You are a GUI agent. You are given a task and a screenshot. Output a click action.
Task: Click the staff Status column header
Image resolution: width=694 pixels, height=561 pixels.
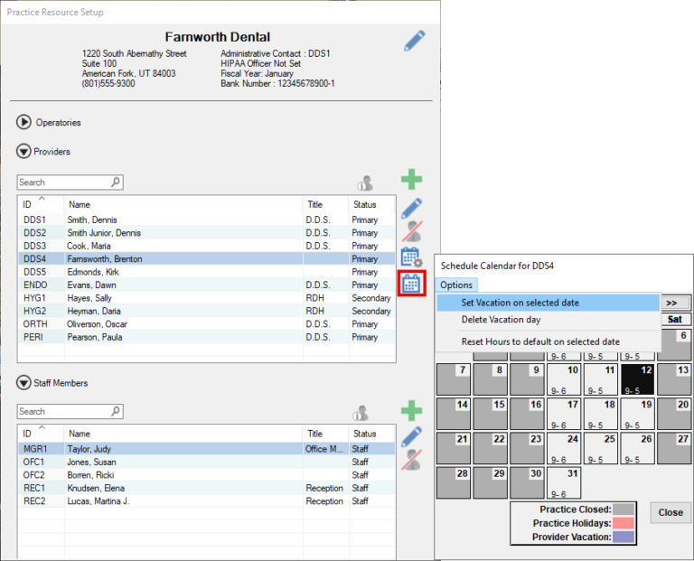click(371, 434)
